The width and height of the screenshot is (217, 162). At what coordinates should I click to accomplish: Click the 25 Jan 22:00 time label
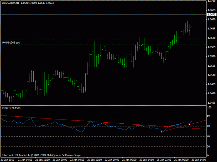tap(164, 160)
